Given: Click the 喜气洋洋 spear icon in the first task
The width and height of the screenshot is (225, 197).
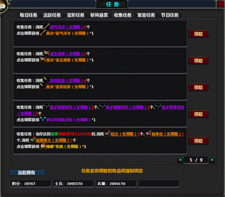Looking at the screenshot, I should [x=46, y=26].
